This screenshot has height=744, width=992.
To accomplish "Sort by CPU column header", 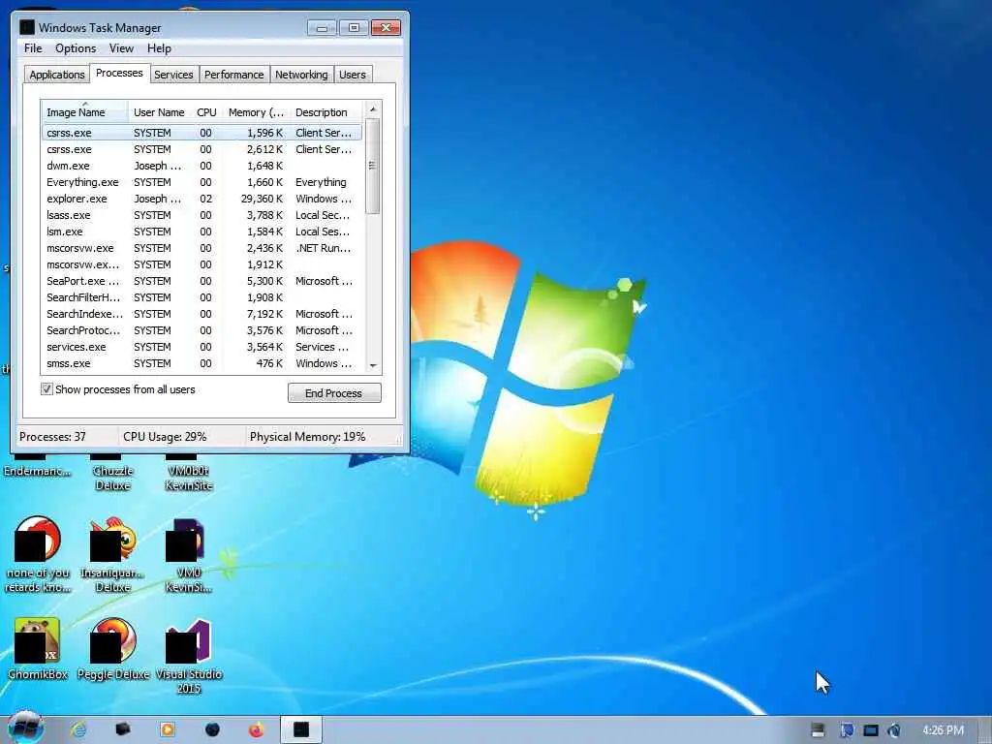I will pos(206,112).
